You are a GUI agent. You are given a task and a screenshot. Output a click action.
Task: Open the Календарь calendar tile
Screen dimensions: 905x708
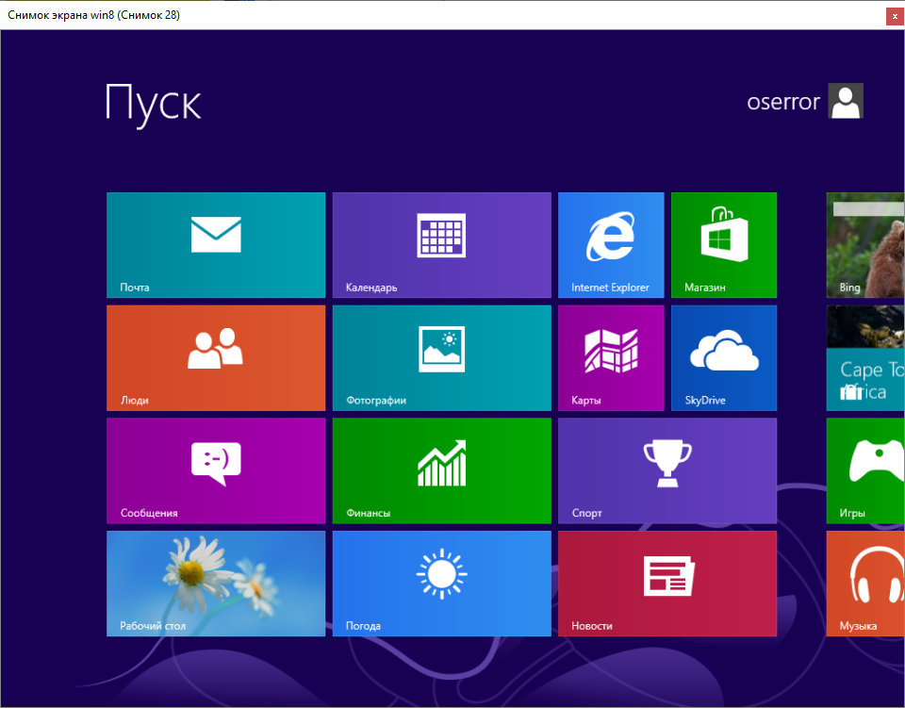(x=441, y=245)
